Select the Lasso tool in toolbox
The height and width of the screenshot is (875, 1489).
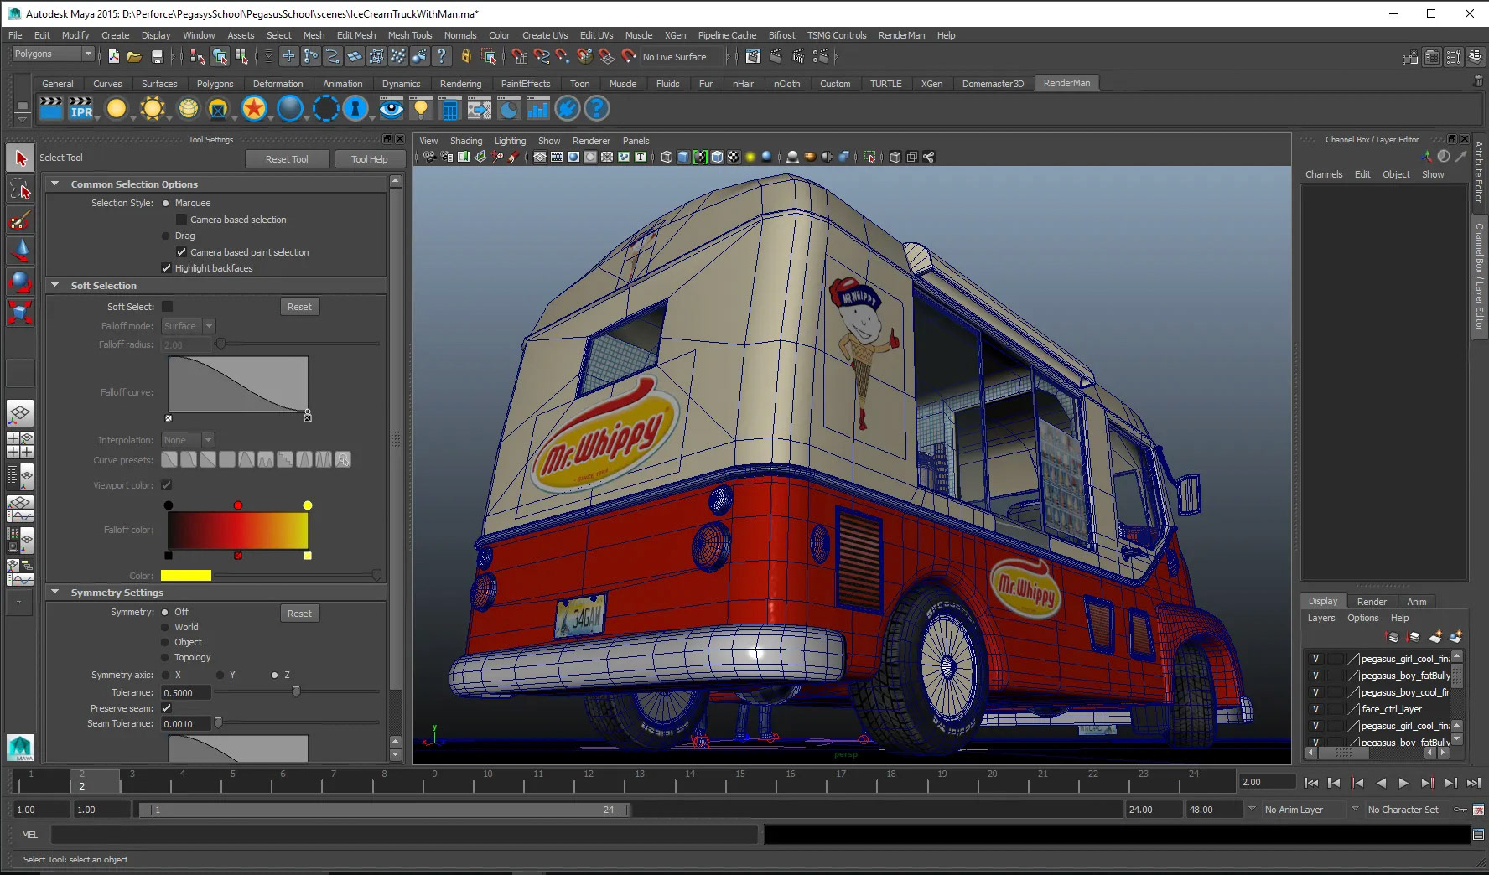click(20, 189)
